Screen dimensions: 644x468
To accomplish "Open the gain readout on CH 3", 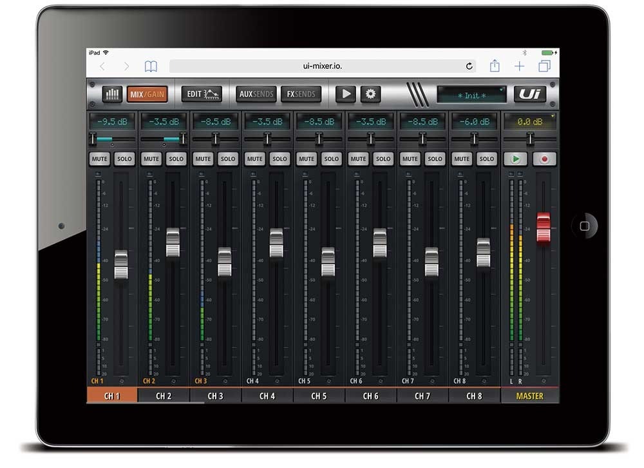I will [214, 121].
